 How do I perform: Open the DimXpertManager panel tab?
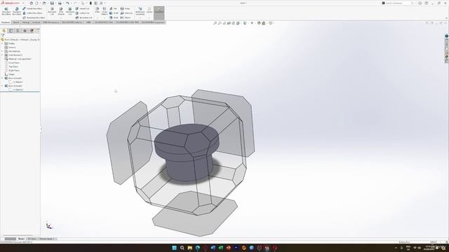tap(25, 31)
